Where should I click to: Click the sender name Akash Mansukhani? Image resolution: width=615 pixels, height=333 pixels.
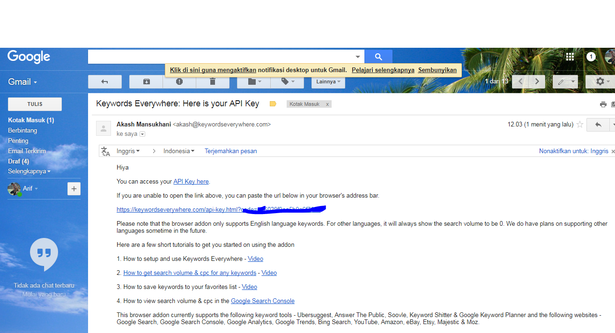click(x=144, y=124)
